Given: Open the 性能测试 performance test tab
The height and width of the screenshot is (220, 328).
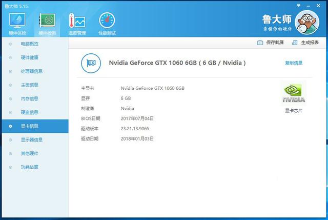Looking at the screenshot, I should [x=107, y=24].
